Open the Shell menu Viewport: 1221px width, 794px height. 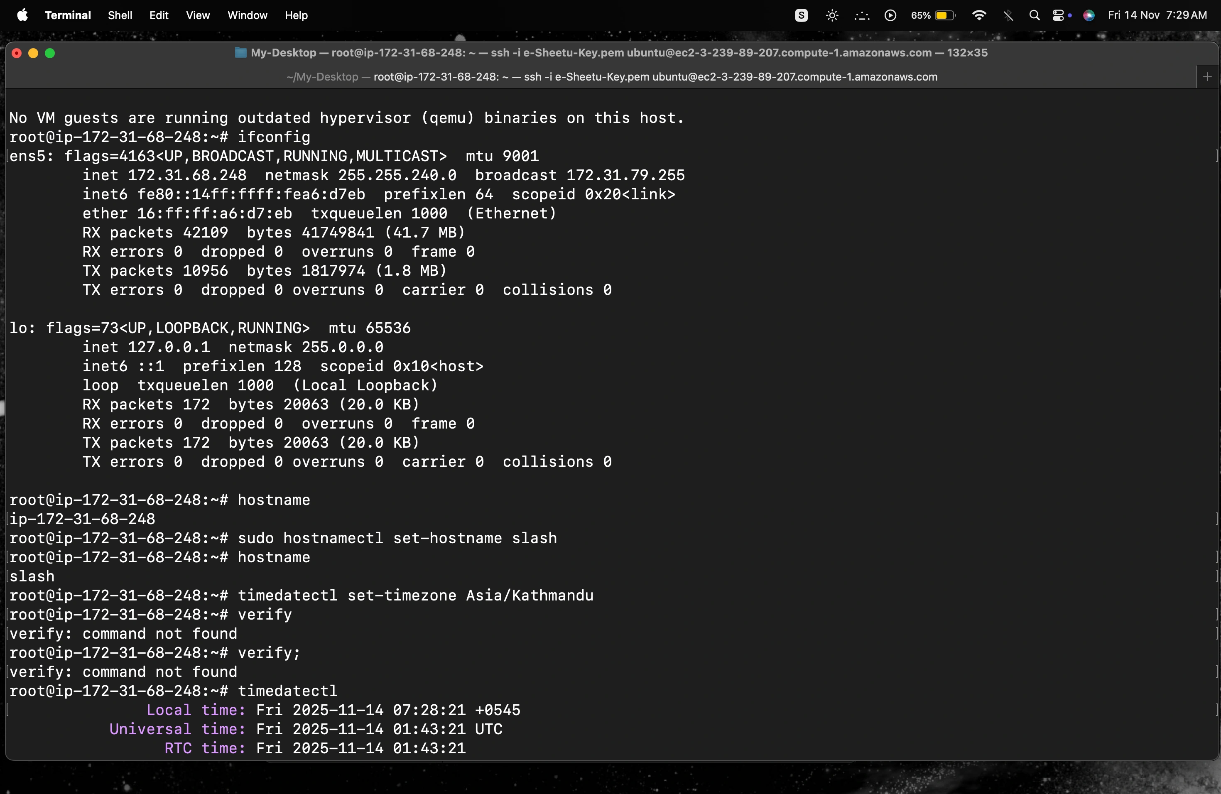click(120, 15)
